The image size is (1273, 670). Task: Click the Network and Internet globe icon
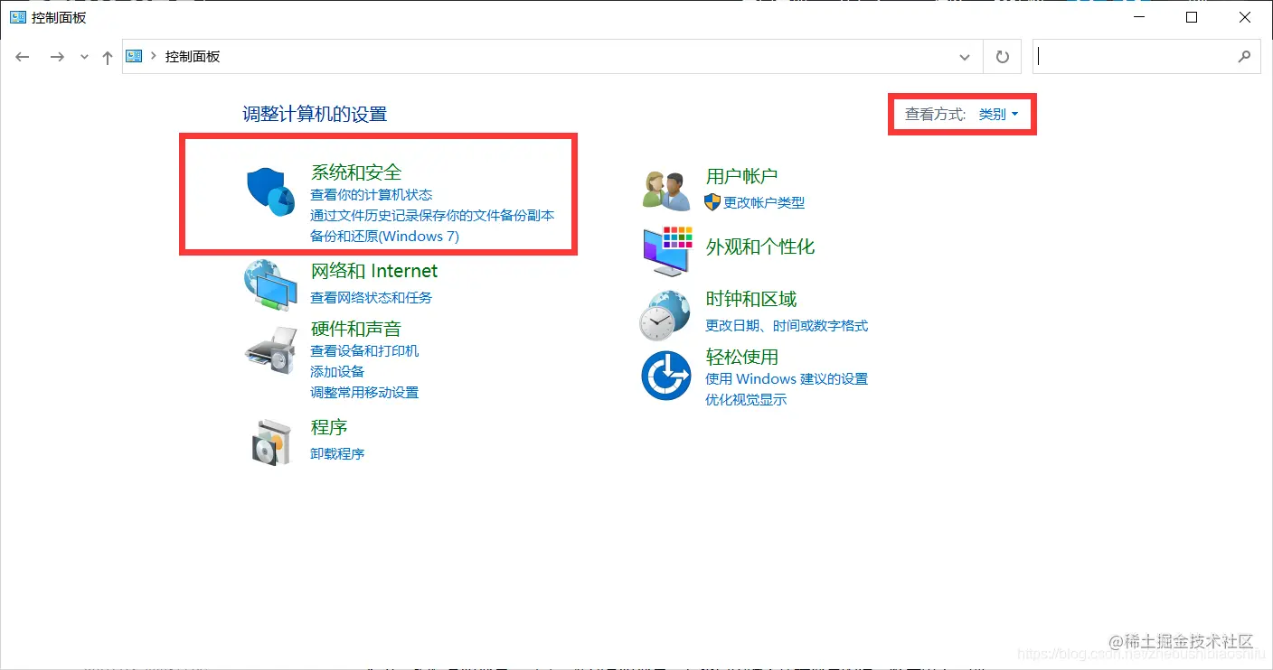[x=270, y=284]
